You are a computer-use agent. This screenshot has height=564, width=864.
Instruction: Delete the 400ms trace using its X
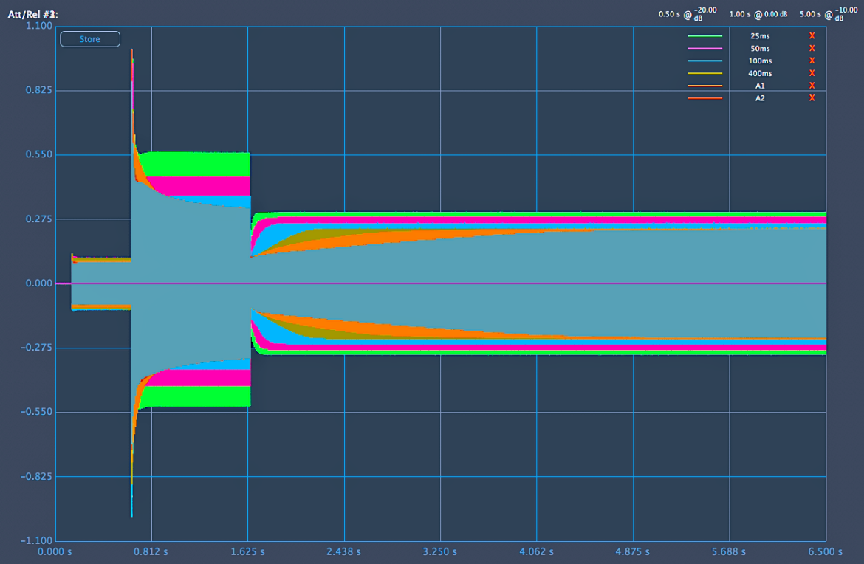[x=812, y=73]
